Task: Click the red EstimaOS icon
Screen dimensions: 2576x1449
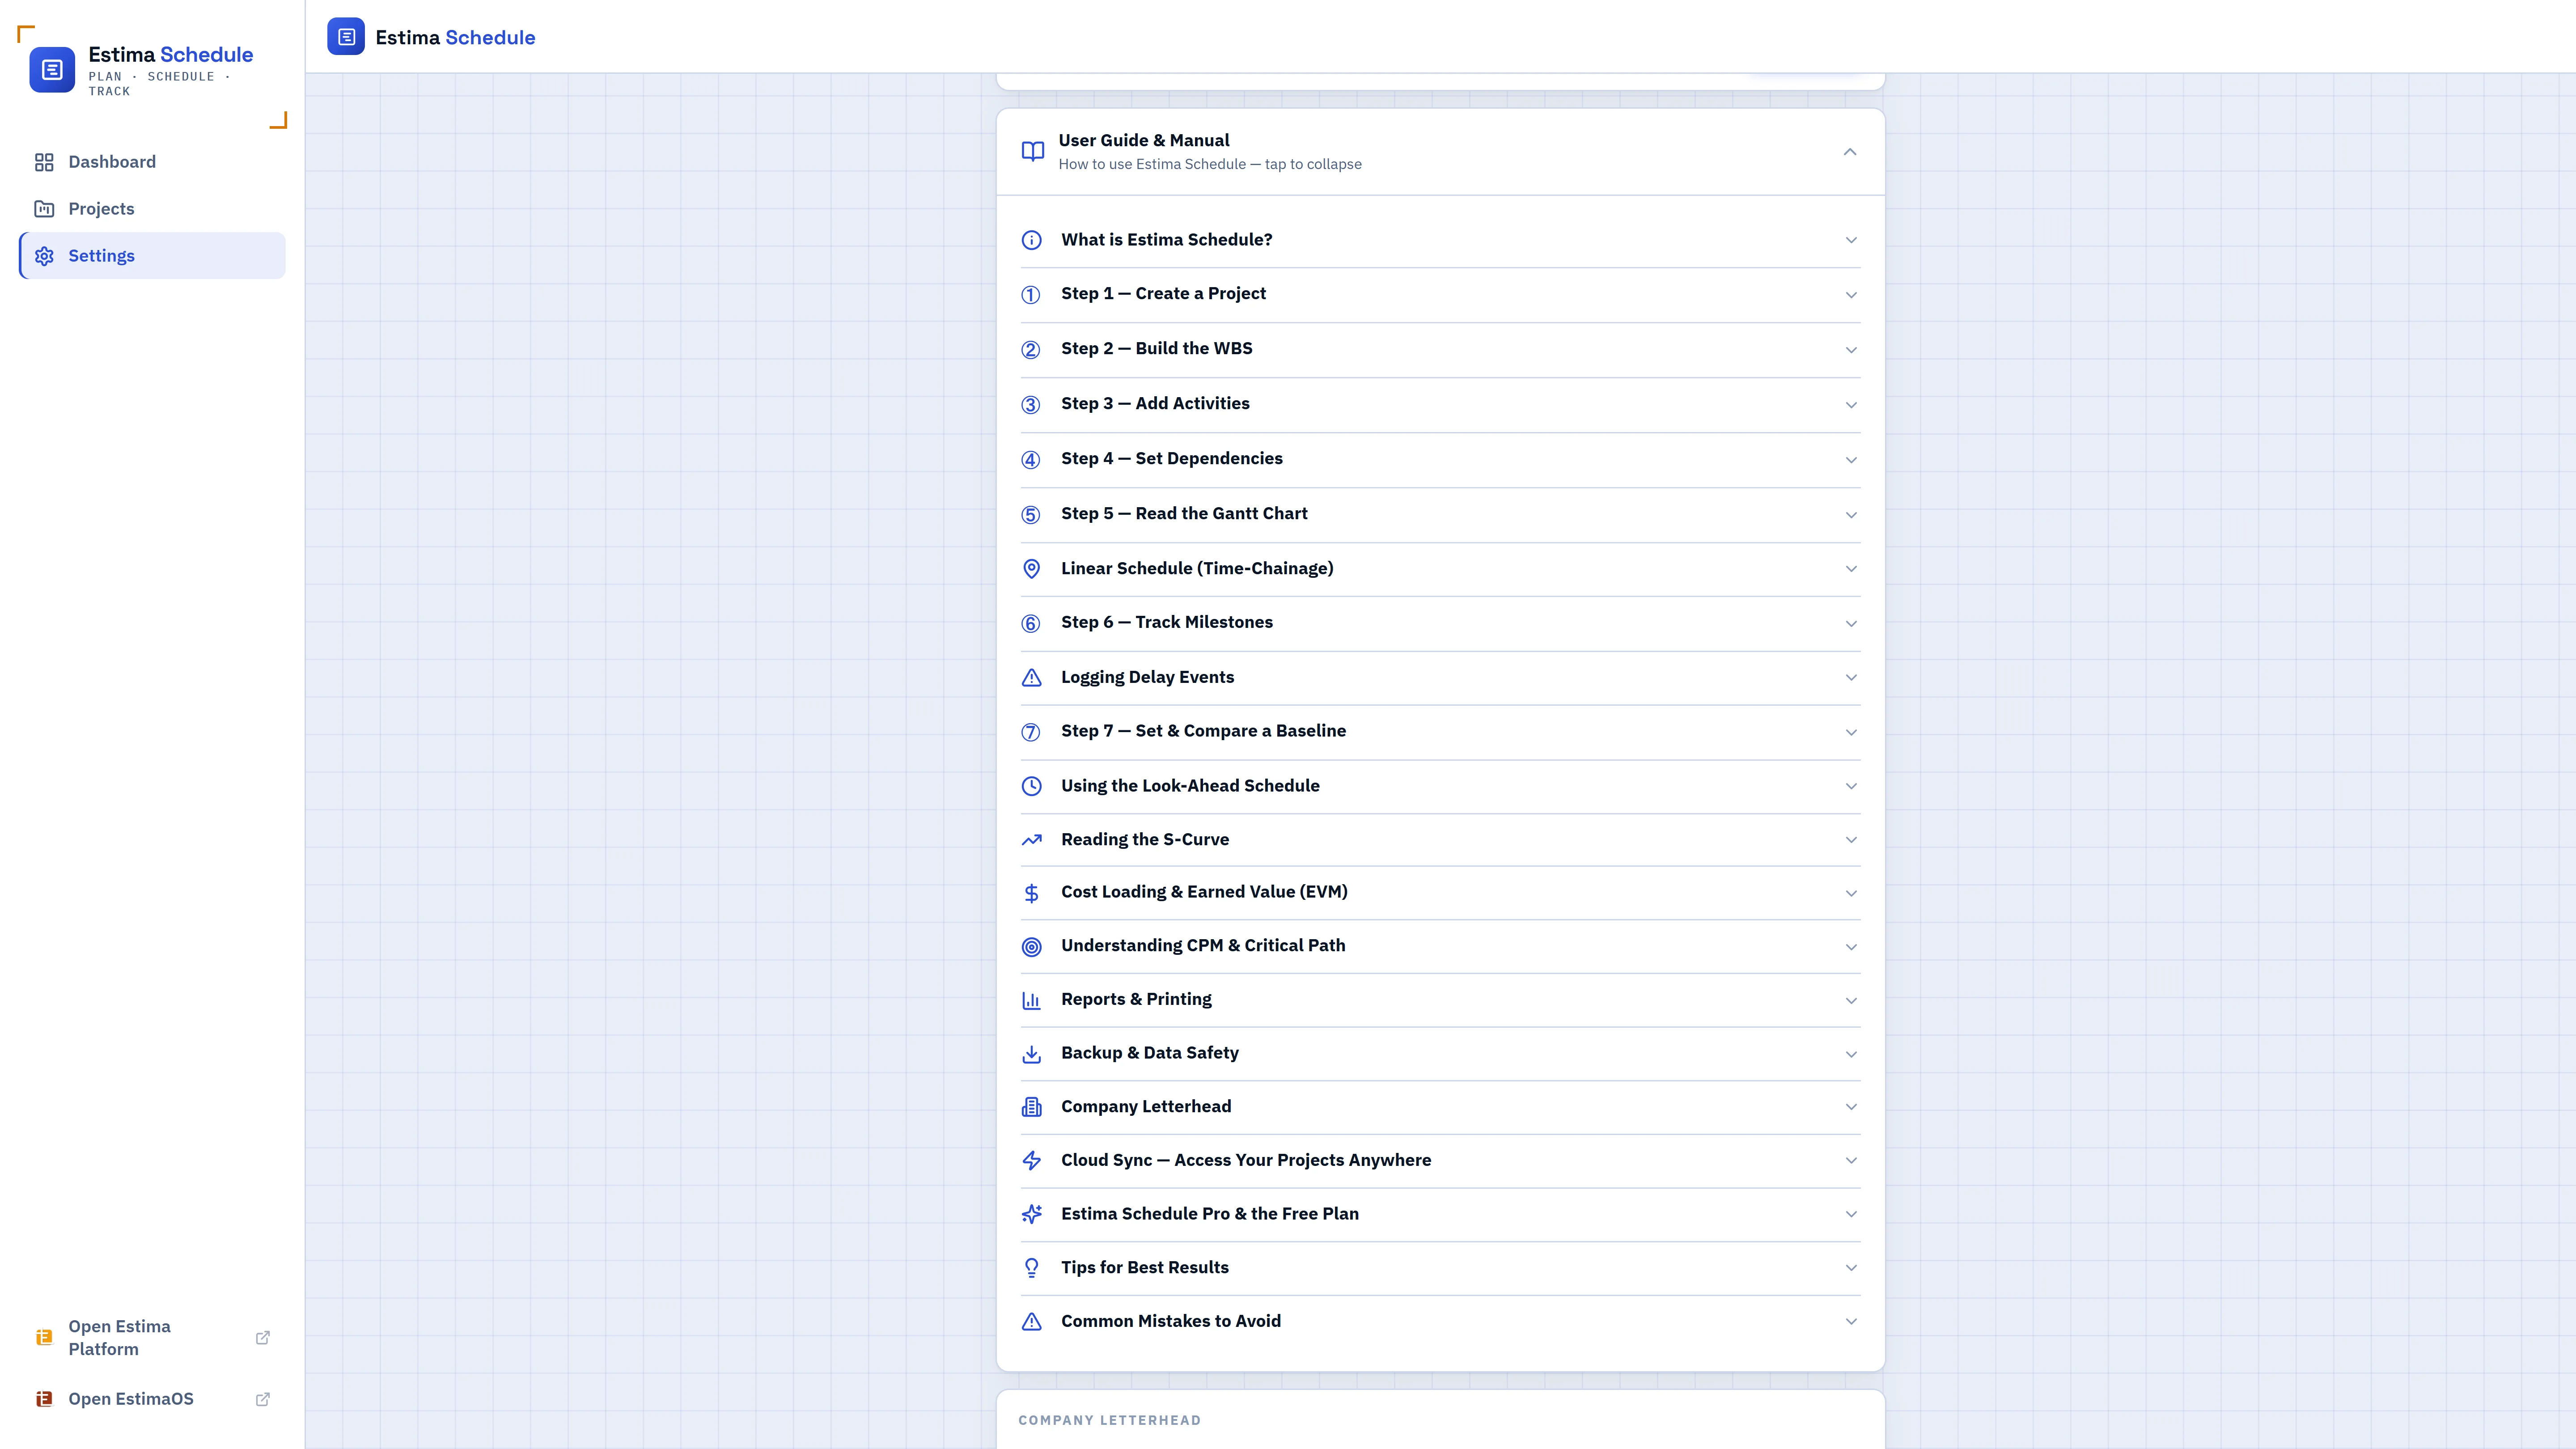Action: click(44, 1399)
